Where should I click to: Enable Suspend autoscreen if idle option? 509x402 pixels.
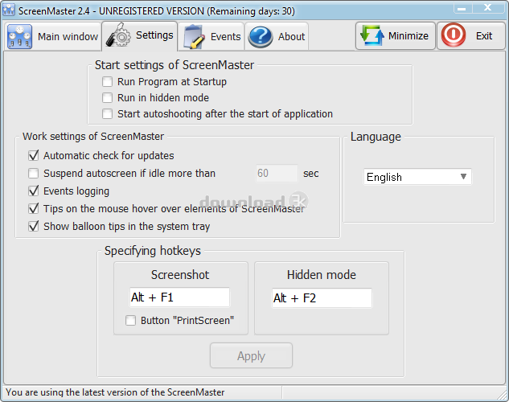(34, 173)
